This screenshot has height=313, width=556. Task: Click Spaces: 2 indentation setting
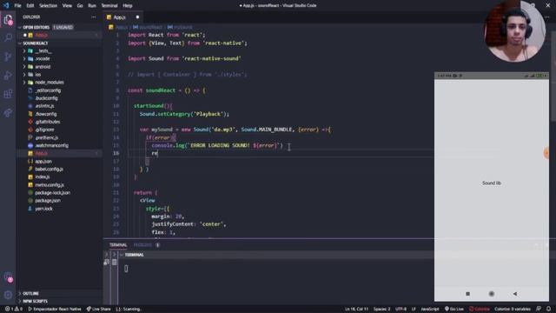381,310
